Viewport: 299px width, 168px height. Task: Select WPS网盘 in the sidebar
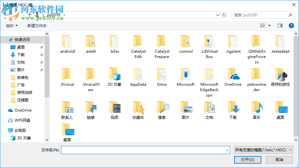tap(22, 120)
